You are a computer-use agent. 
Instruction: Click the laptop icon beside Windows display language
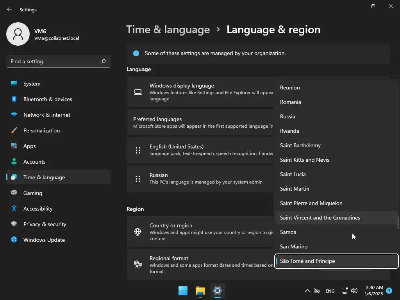pos(138,92)
